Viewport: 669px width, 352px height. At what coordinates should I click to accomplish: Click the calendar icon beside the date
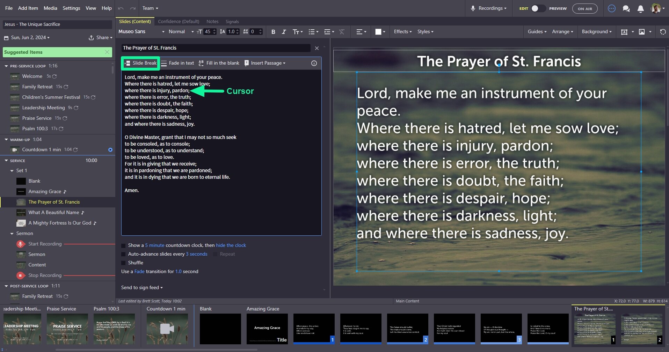6,38
